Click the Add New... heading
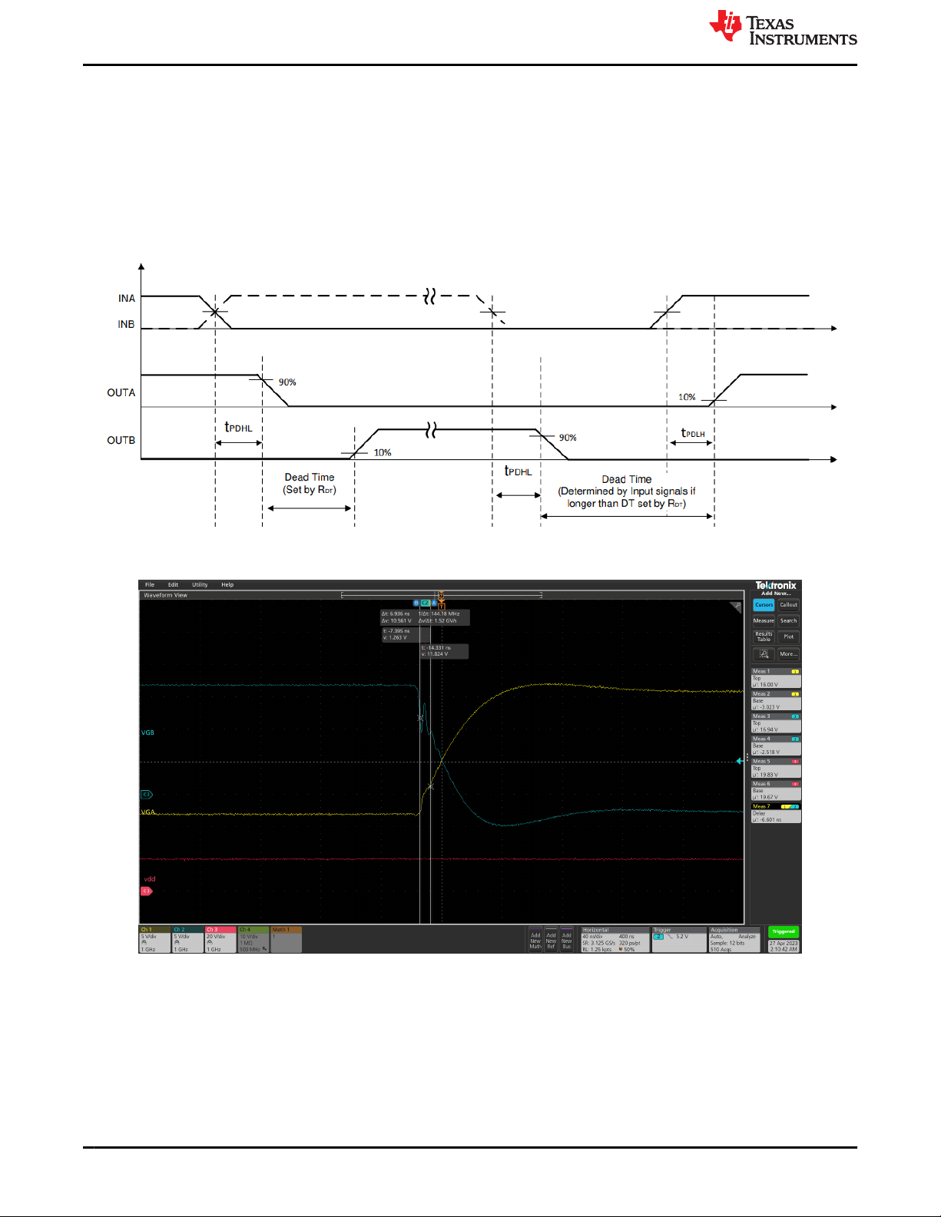The height and width of the screenshot is (1217, 941). point(776,594)
